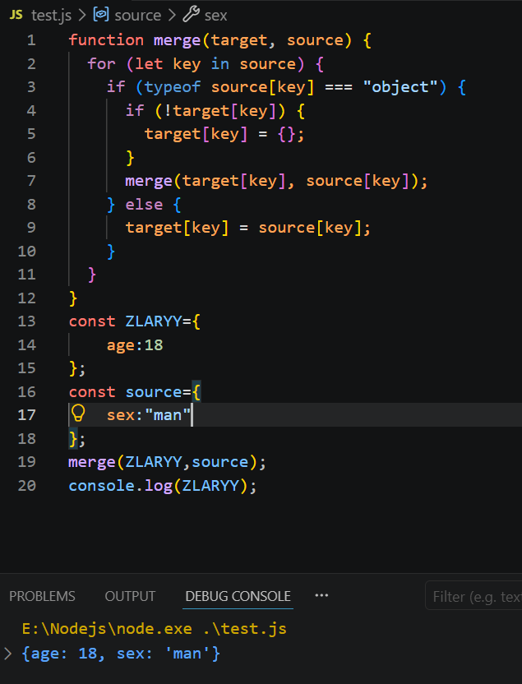The height and width of the screenshot is (684, 522).
Task: Expand the logged object output arrow
Action: 7,654
